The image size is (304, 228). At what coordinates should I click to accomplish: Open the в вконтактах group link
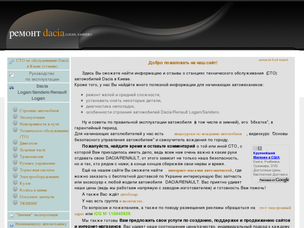(x=131, y=201)
